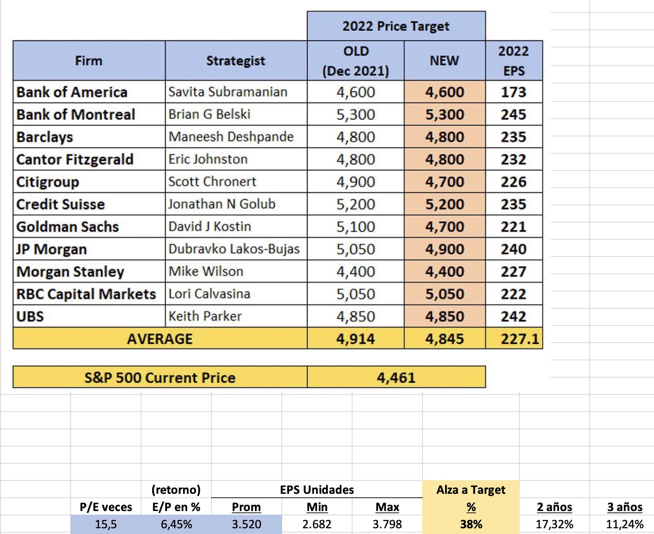This screenshot has height=534, width=654.
Task: Select Credit Suisse old target 5,200
Action: 356,204
